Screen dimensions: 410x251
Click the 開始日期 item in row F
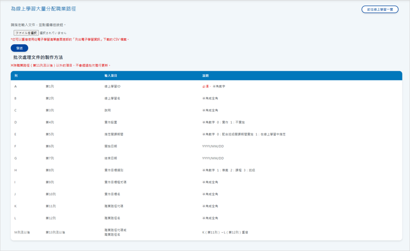point(110,146)
